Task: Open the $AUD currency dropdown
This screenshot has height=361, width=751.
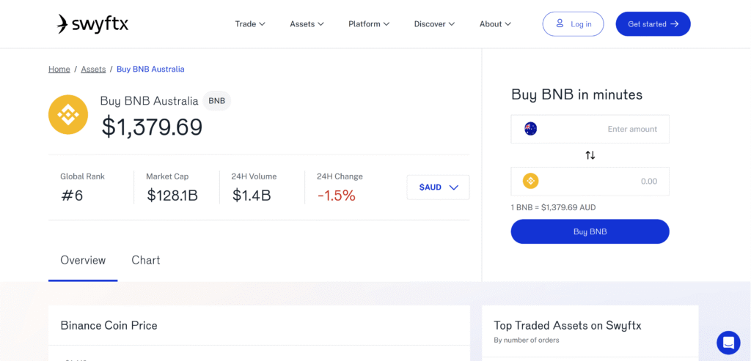Action: (438, 187)
